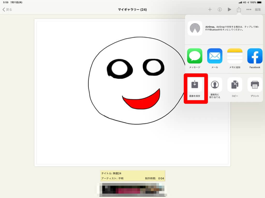Open the smiley face artwork

pos(132,93)
